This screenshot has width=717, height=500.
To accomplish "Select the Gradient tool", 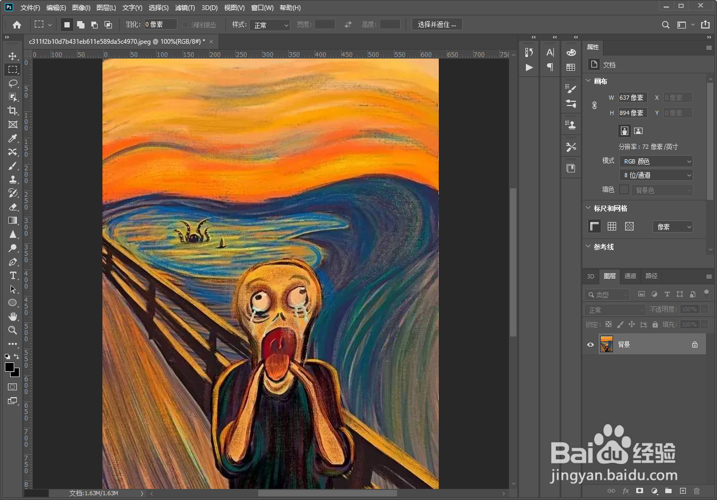I will tap(13, 220).
